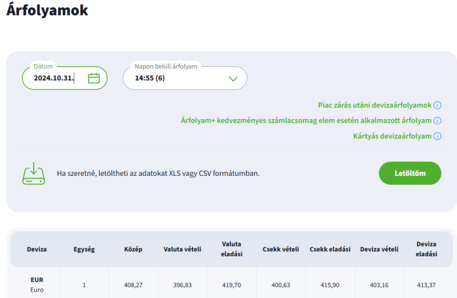This screenshot has height=298, width=457.
Task: Click info icon beside Kártyás devizaárfolyam
Action: coord(437,136)
